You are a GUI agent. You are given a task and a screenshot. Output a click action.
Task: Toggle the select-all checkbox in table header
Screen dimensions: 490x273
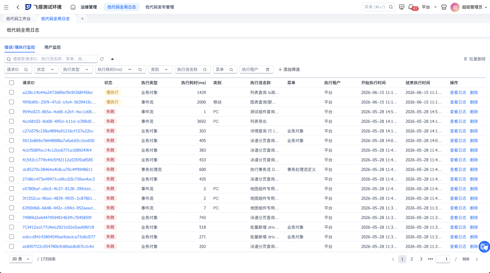point(11,83)
